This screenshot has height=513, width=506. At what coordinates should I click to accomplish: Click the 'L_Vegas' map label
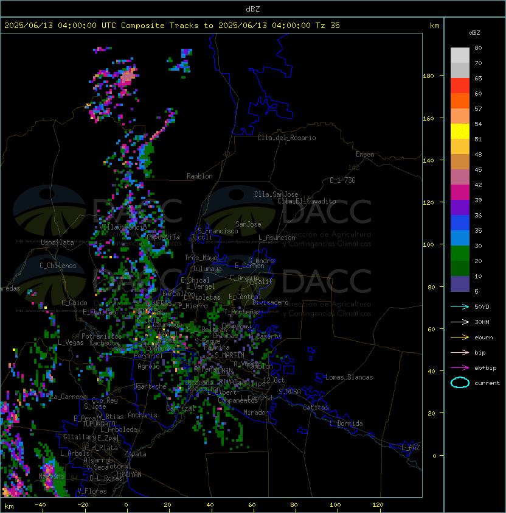tap(71, 342)
